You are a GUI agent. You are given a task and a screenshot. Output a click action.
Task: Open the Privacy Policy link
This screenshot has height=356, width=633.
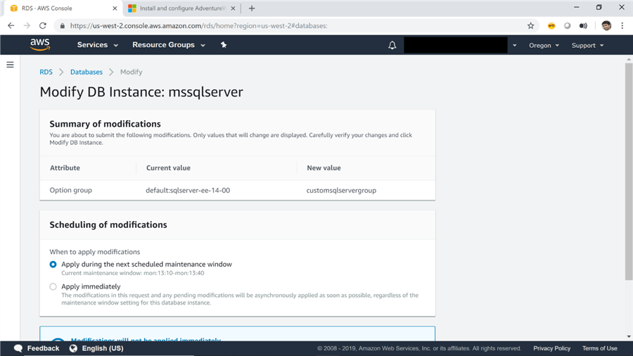(x=551, y=348)
